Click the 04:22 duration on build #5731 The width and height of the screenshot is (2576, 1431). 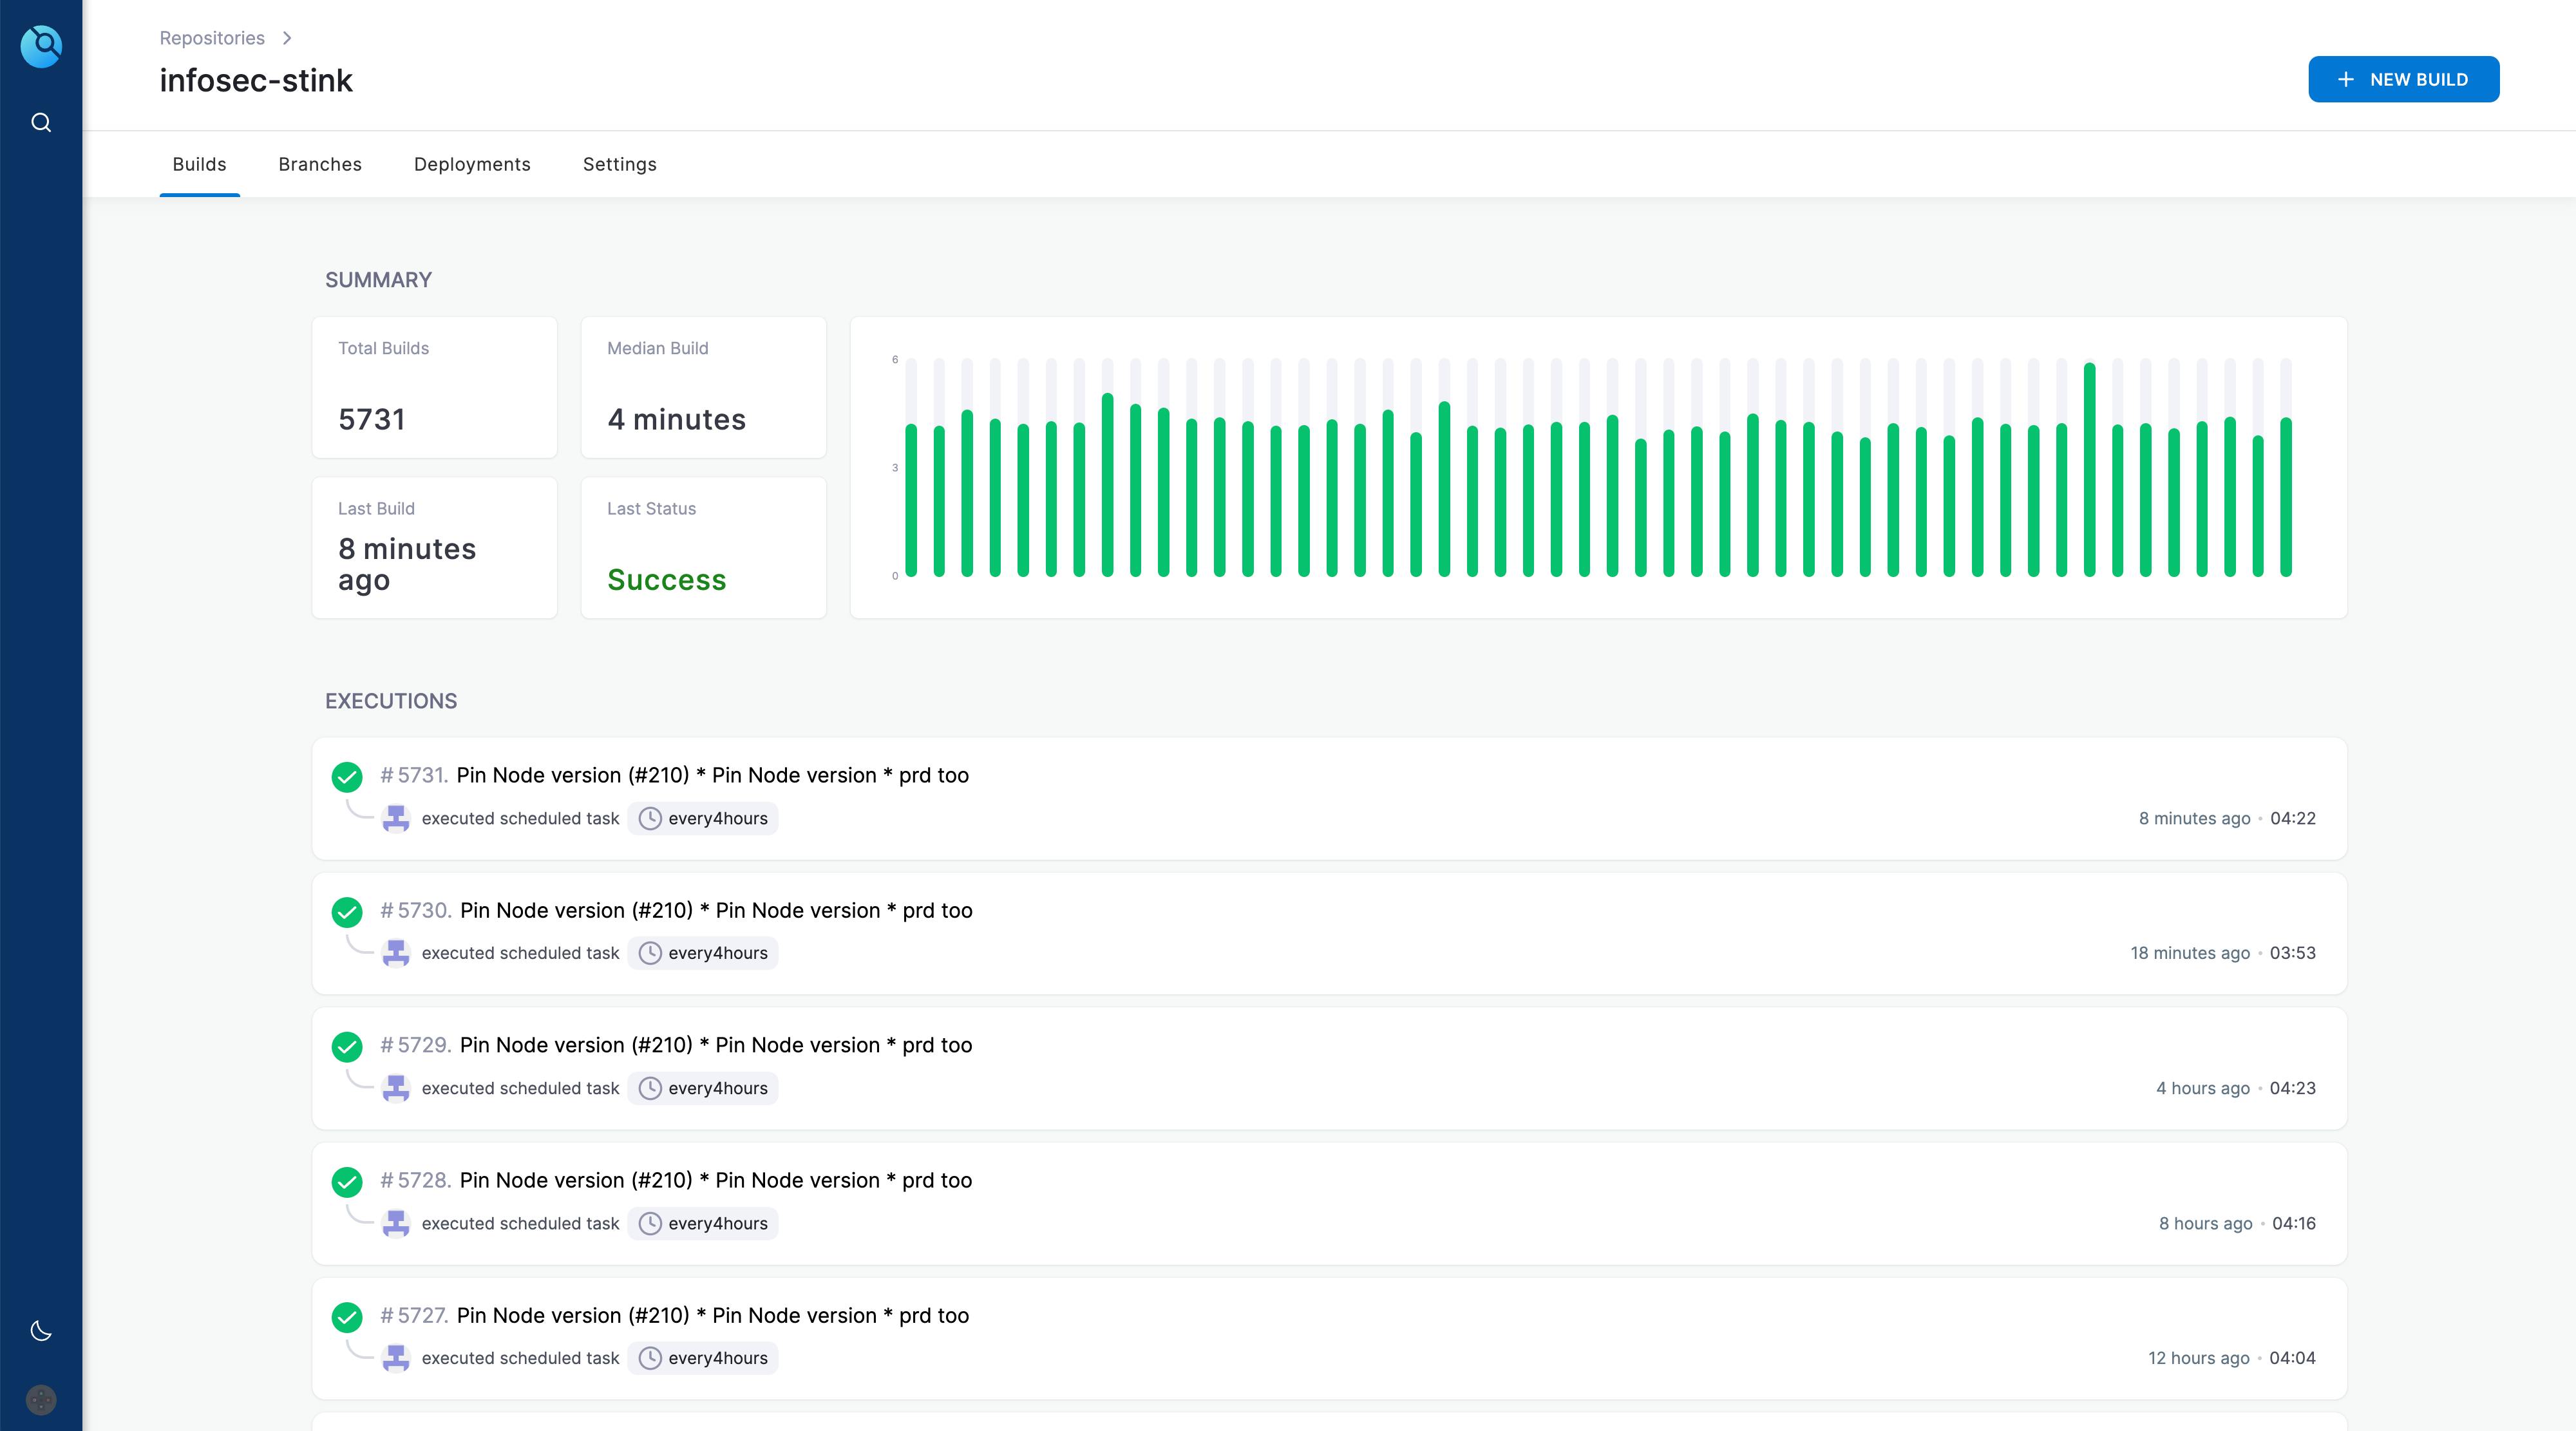[x=2293, y=818]
